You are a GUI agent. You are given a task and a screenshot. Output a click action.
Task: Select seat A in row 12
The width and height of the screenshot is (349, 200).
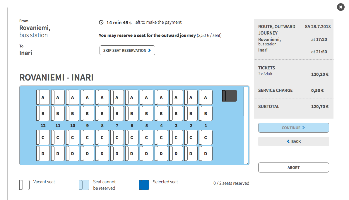[43, 97]
